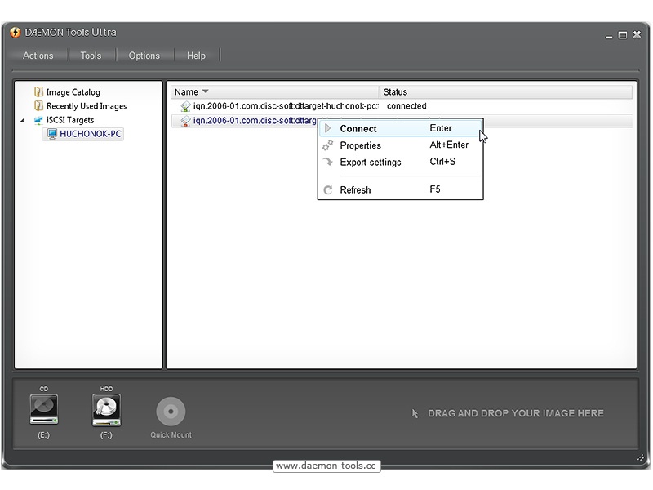Open the Options menu
Image resolution: width=653 pixels, height=490 pixels.
(x=144, y=56)
